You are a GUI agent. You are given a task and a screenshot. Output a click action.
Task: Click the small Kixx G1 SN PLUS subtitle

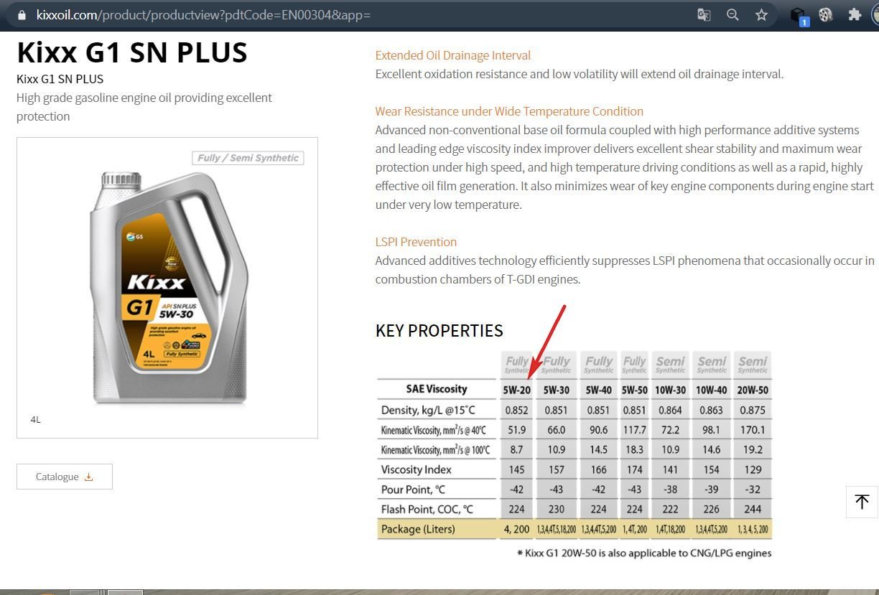click(60, 79)
